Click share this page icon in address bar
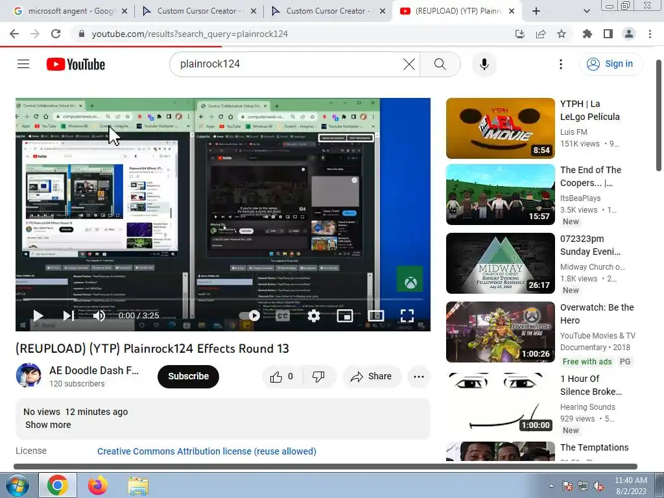This screenshot has height=498, width=664. tap(541, 34)
